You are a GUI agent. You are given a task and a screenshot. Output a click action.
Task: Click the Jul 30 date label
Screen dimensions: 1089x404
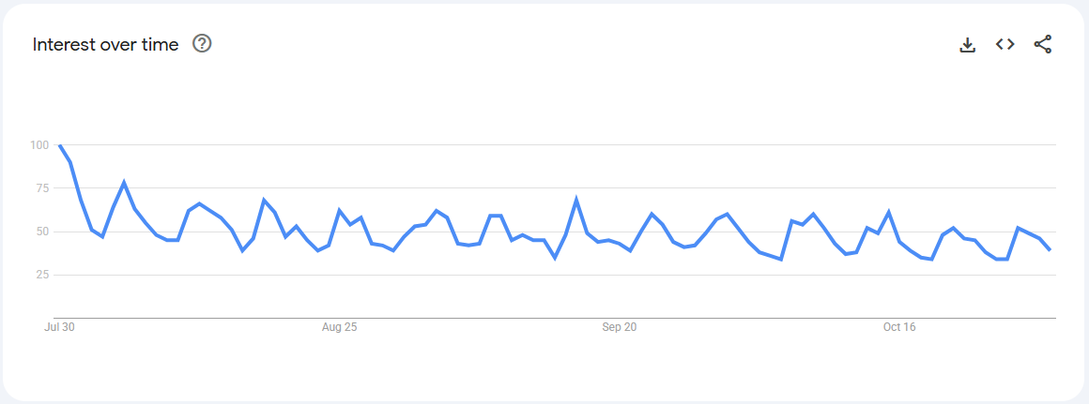coord(59,327)
